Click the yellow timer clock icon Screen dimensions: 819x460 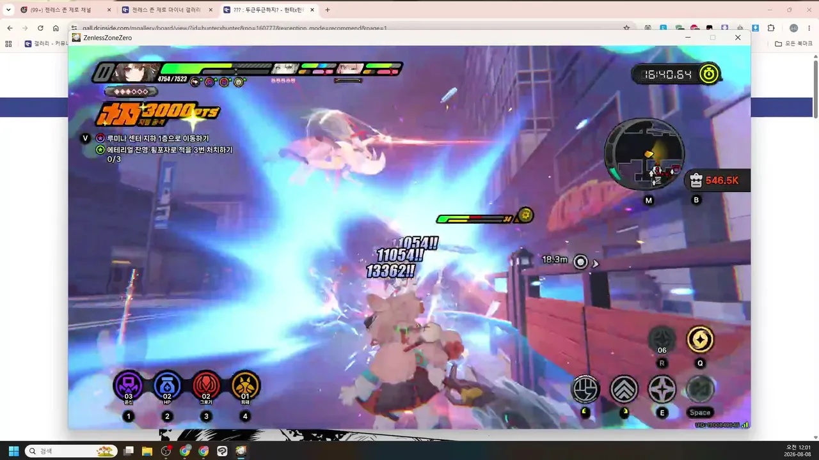tap(709, 74)
